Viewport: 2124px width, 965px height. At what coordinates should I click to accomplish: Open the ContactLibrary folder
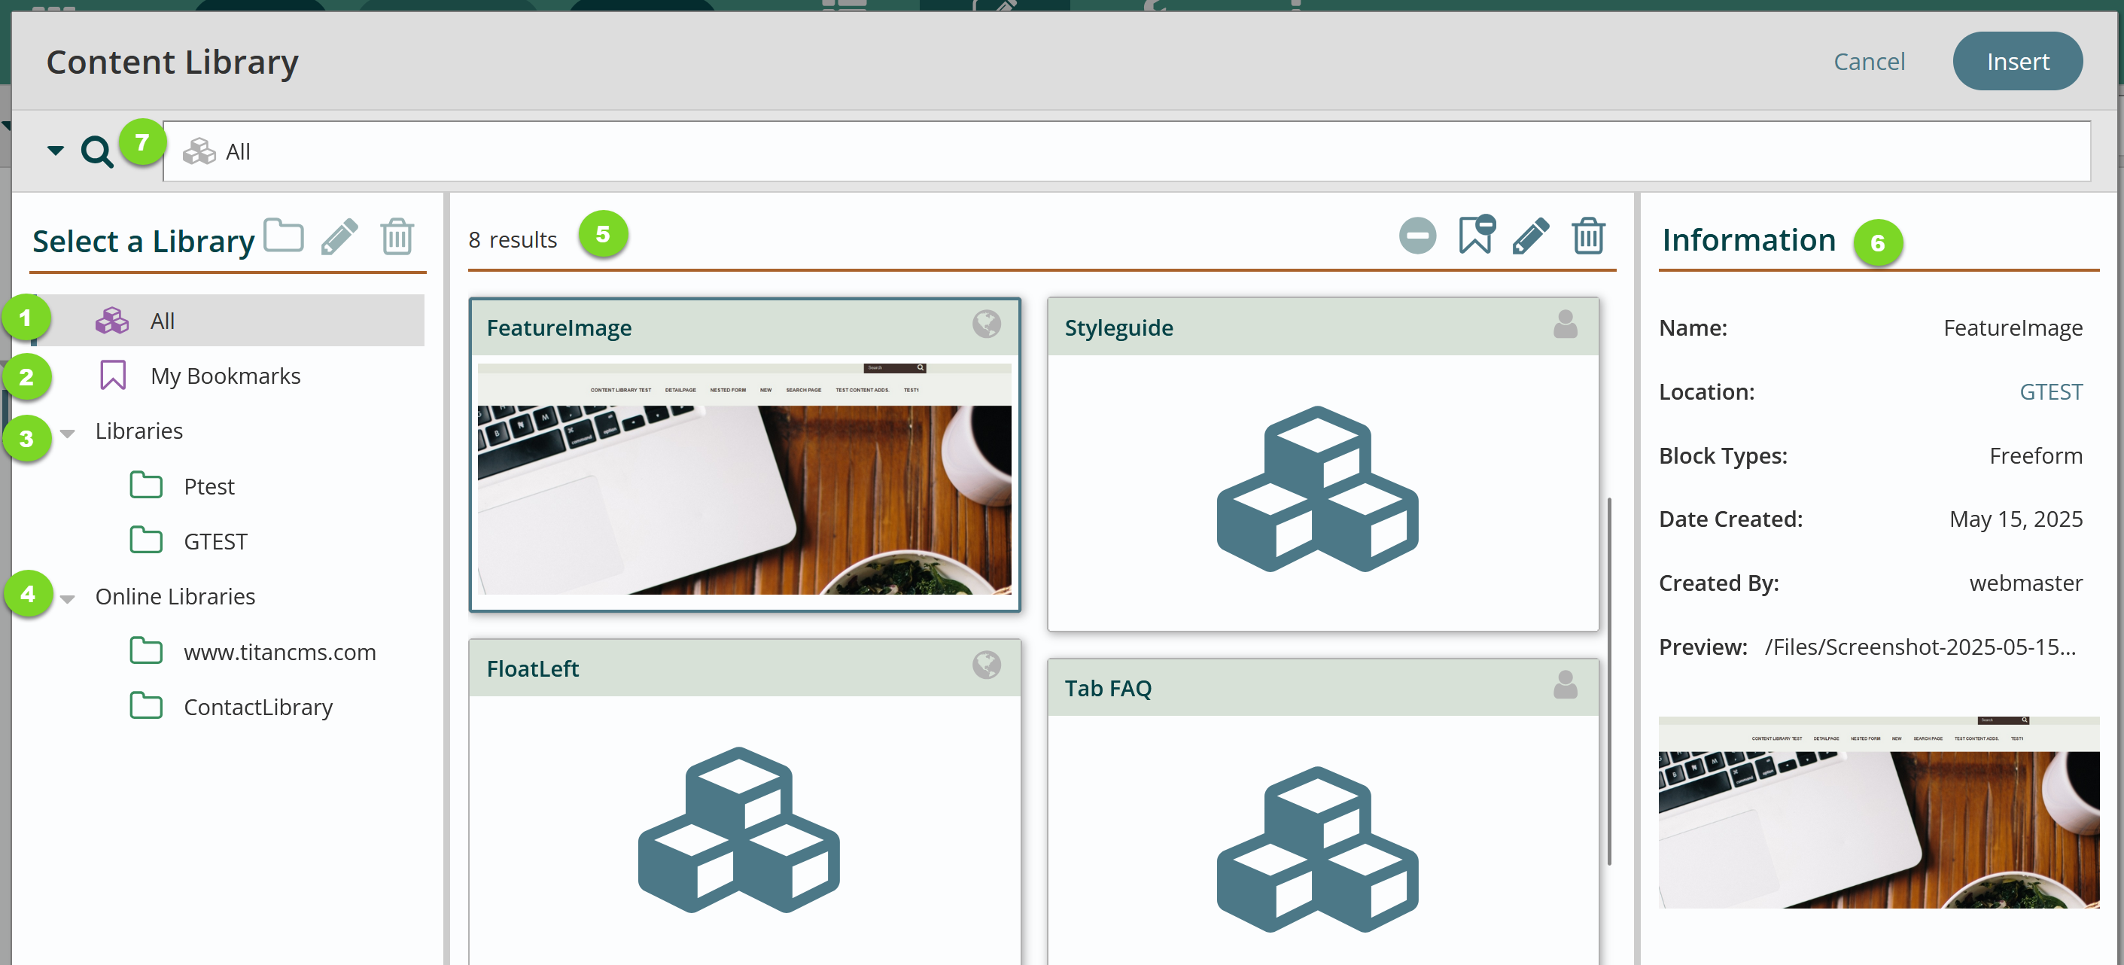[258, 708]
